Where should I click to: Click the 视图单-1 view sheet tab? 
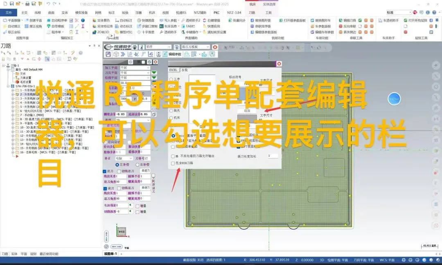[110, 254]
